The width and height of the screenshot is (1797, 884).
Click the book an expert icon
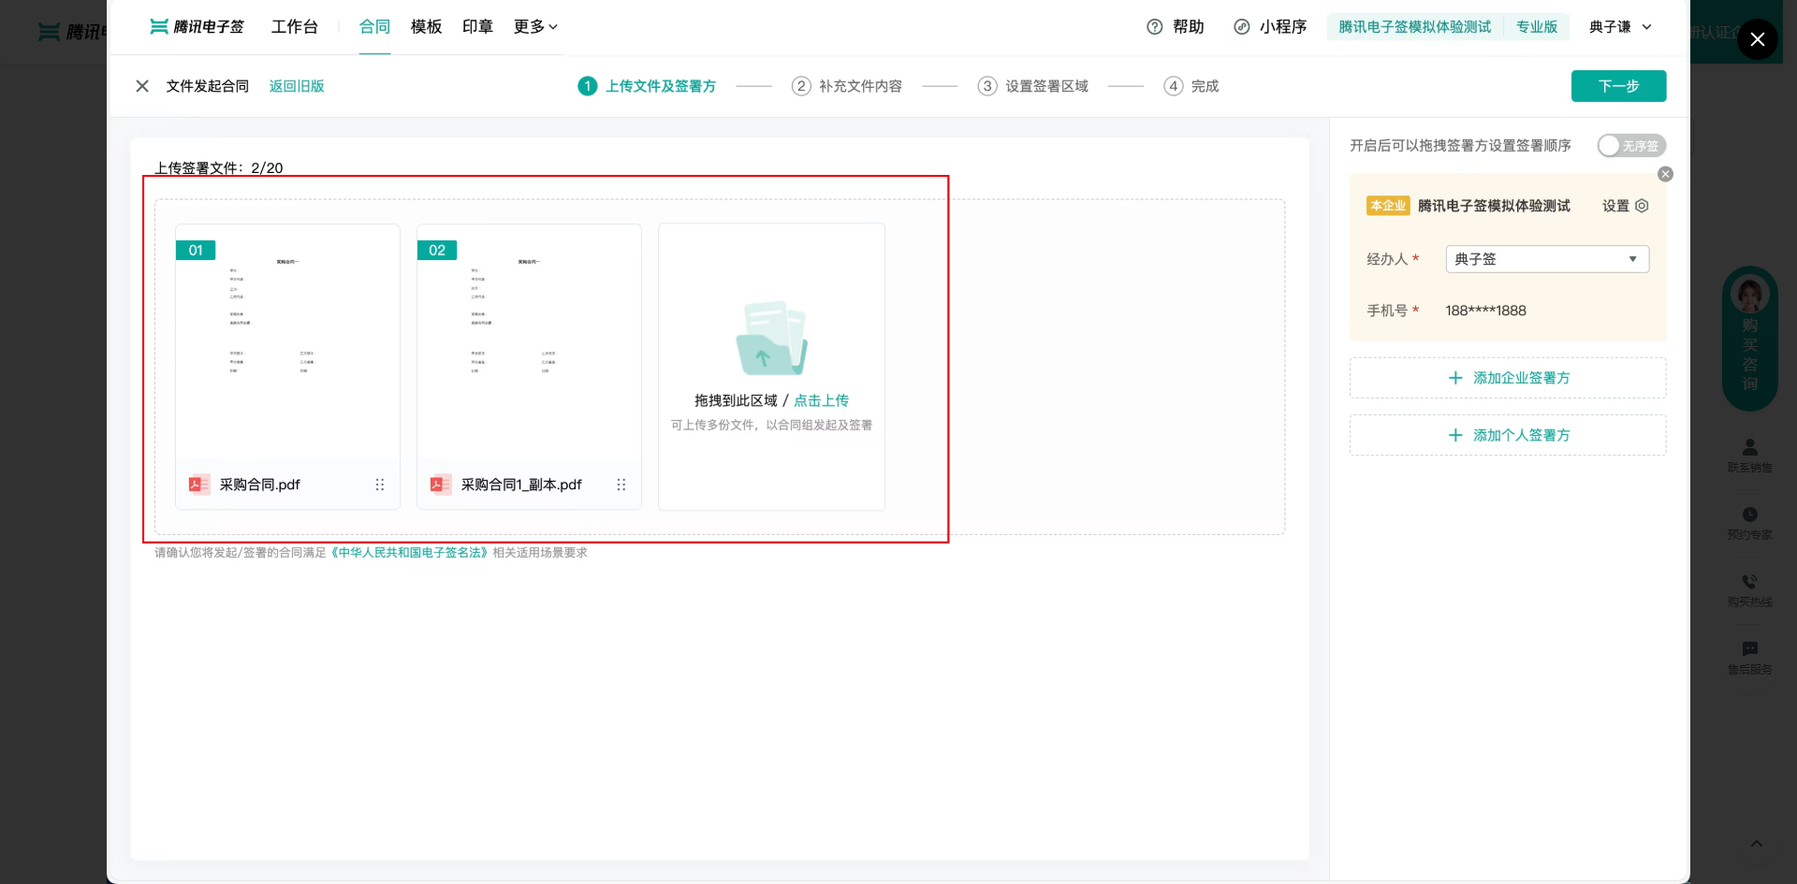click(x=1749, y=514)
